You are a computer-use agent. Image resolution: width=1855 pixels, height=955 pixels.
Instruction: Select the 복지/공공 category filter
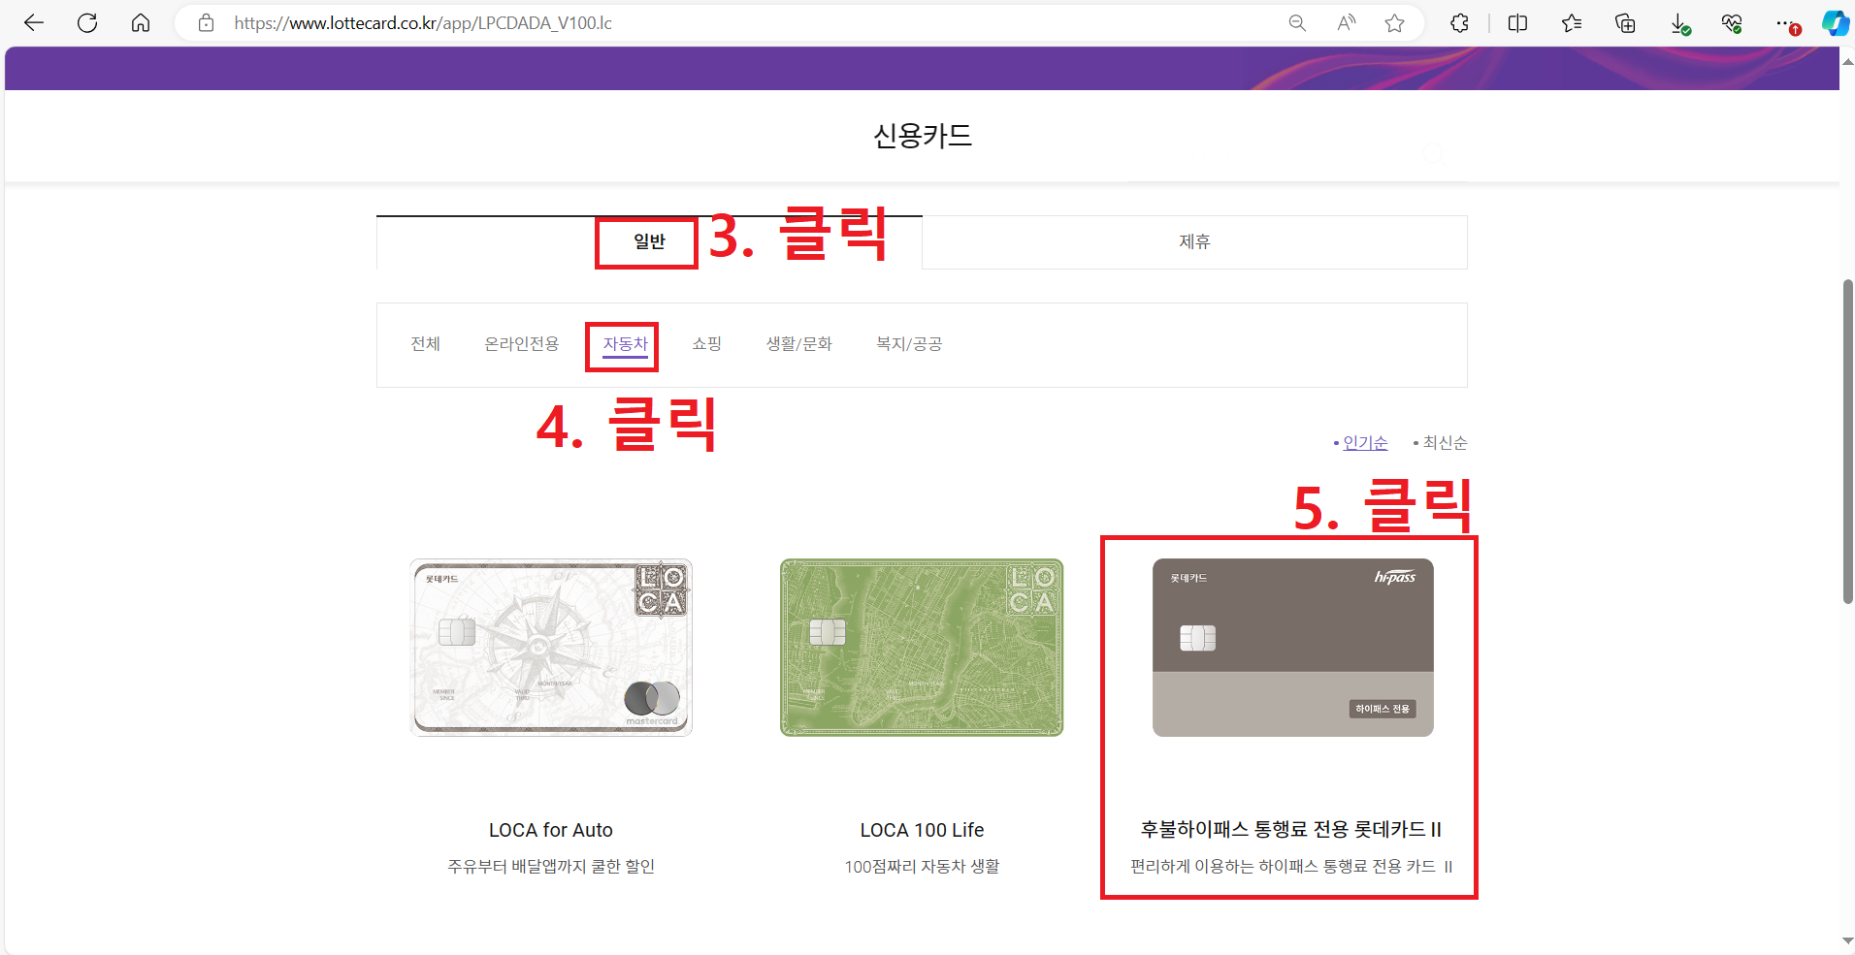[x=909, y=344]
